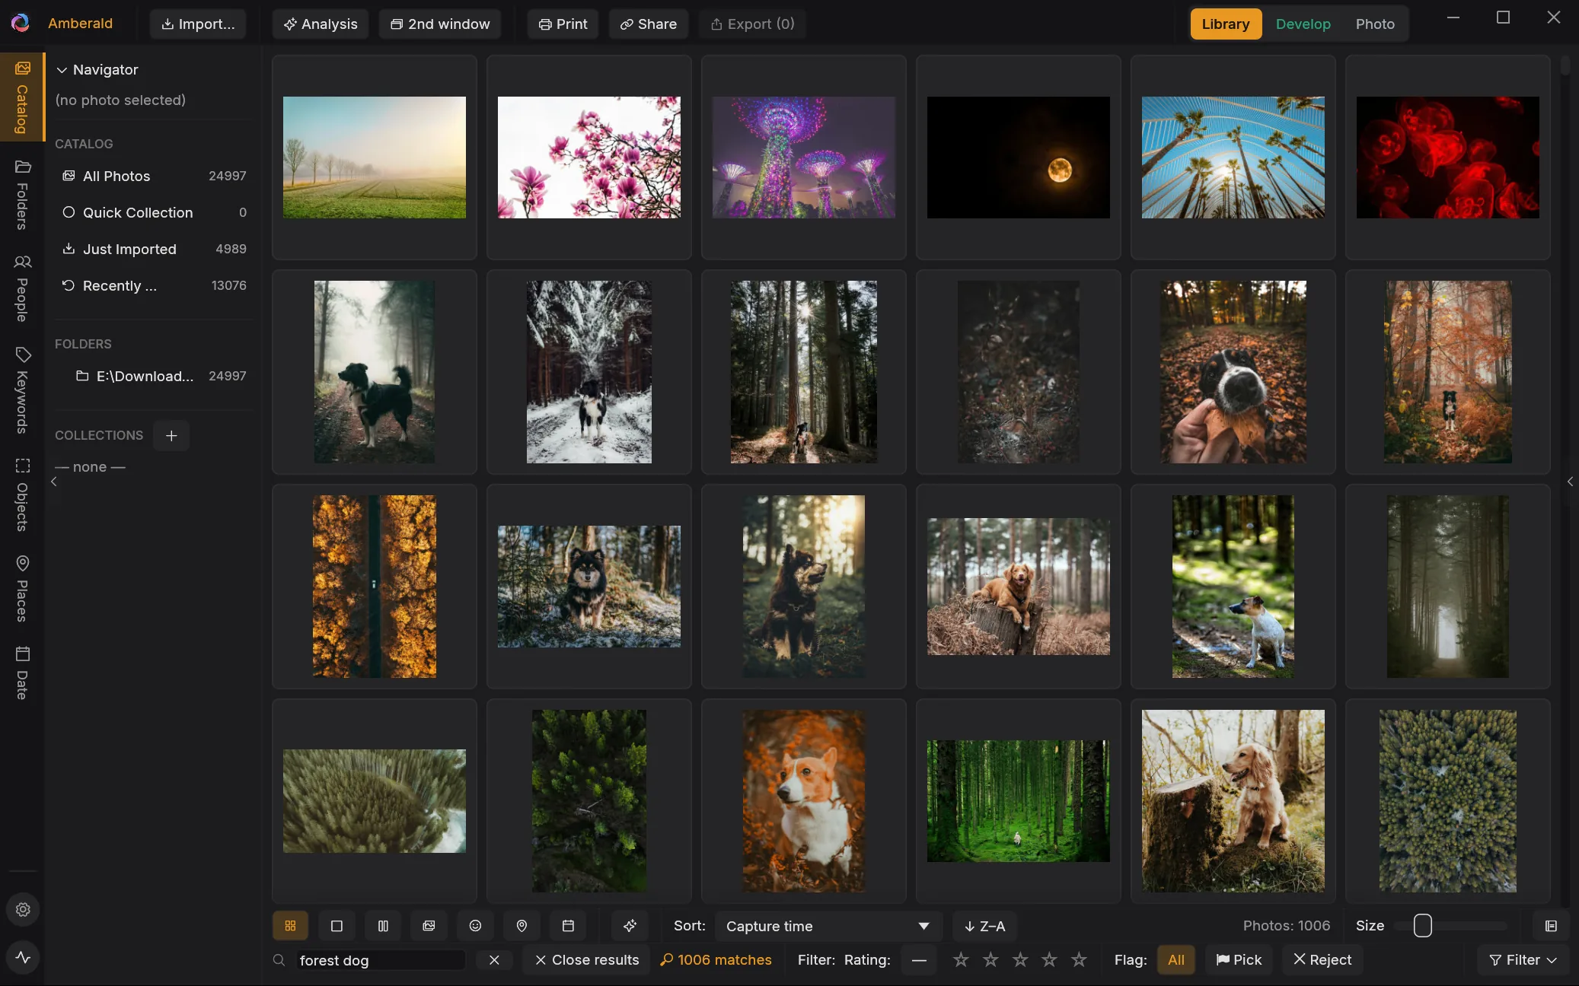1579x986 pixels.
Task: Open the faces view icon
Action: (475, 926)
